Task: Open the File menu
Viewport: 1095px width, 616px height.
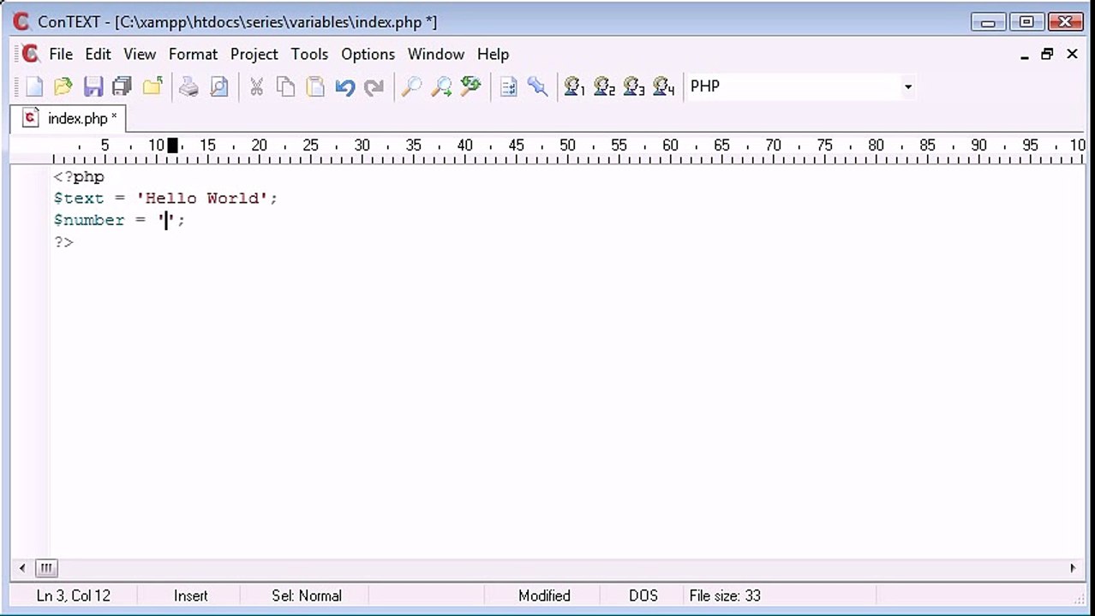Action: click(x=61, y=54)
